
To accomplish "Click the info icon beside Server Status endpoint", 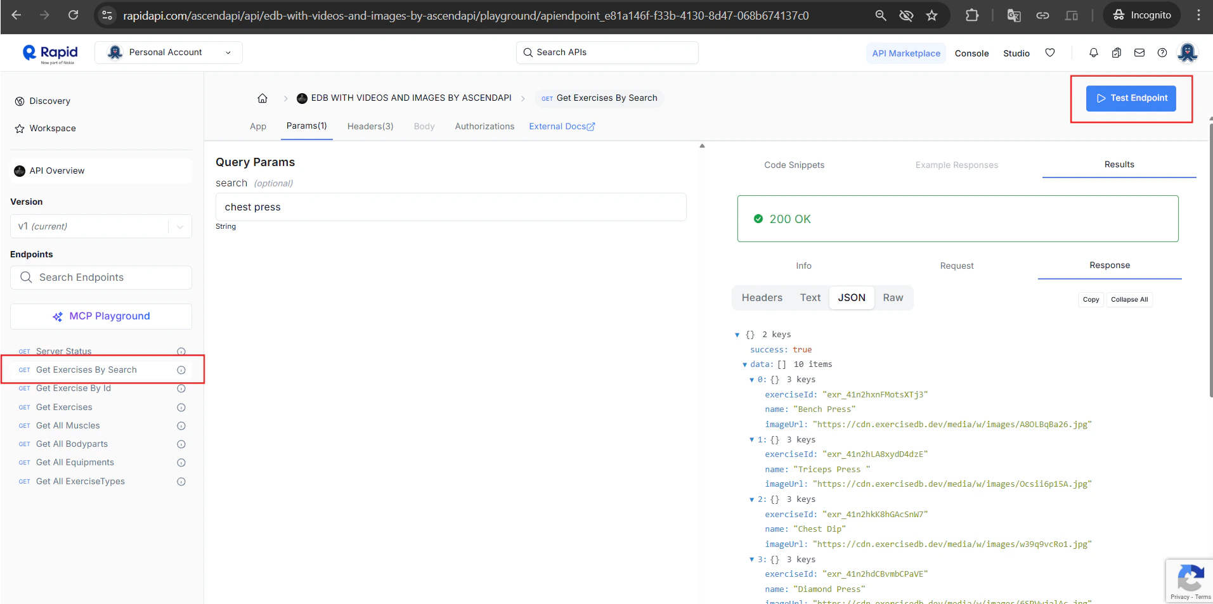I will tap(181, 351).
